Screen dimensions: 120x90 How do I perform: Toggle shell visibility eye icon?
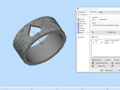[x=93, y=43]
